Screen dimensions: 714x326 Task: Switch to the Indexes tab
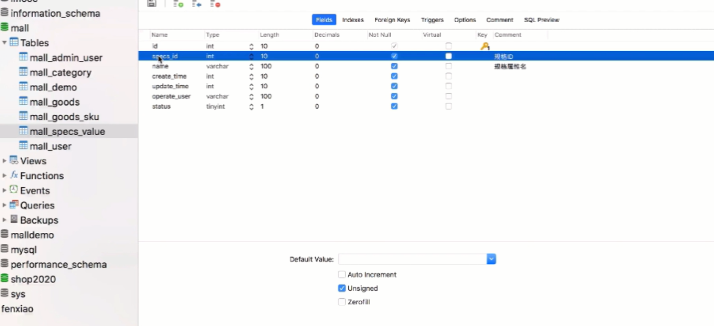click(352, 20)
